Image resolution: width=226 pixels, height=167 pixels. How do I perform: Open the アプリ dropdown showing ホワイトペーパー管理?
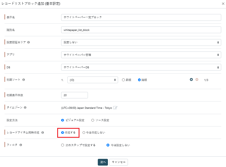(x=141, y=55)
